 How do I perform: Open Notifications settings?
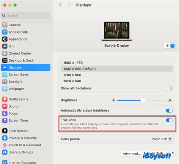pos(26,99)
